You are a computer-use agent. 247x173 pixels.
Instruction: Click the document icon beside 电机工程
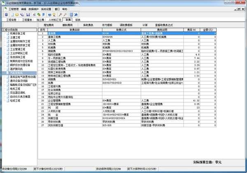(8, 89)
